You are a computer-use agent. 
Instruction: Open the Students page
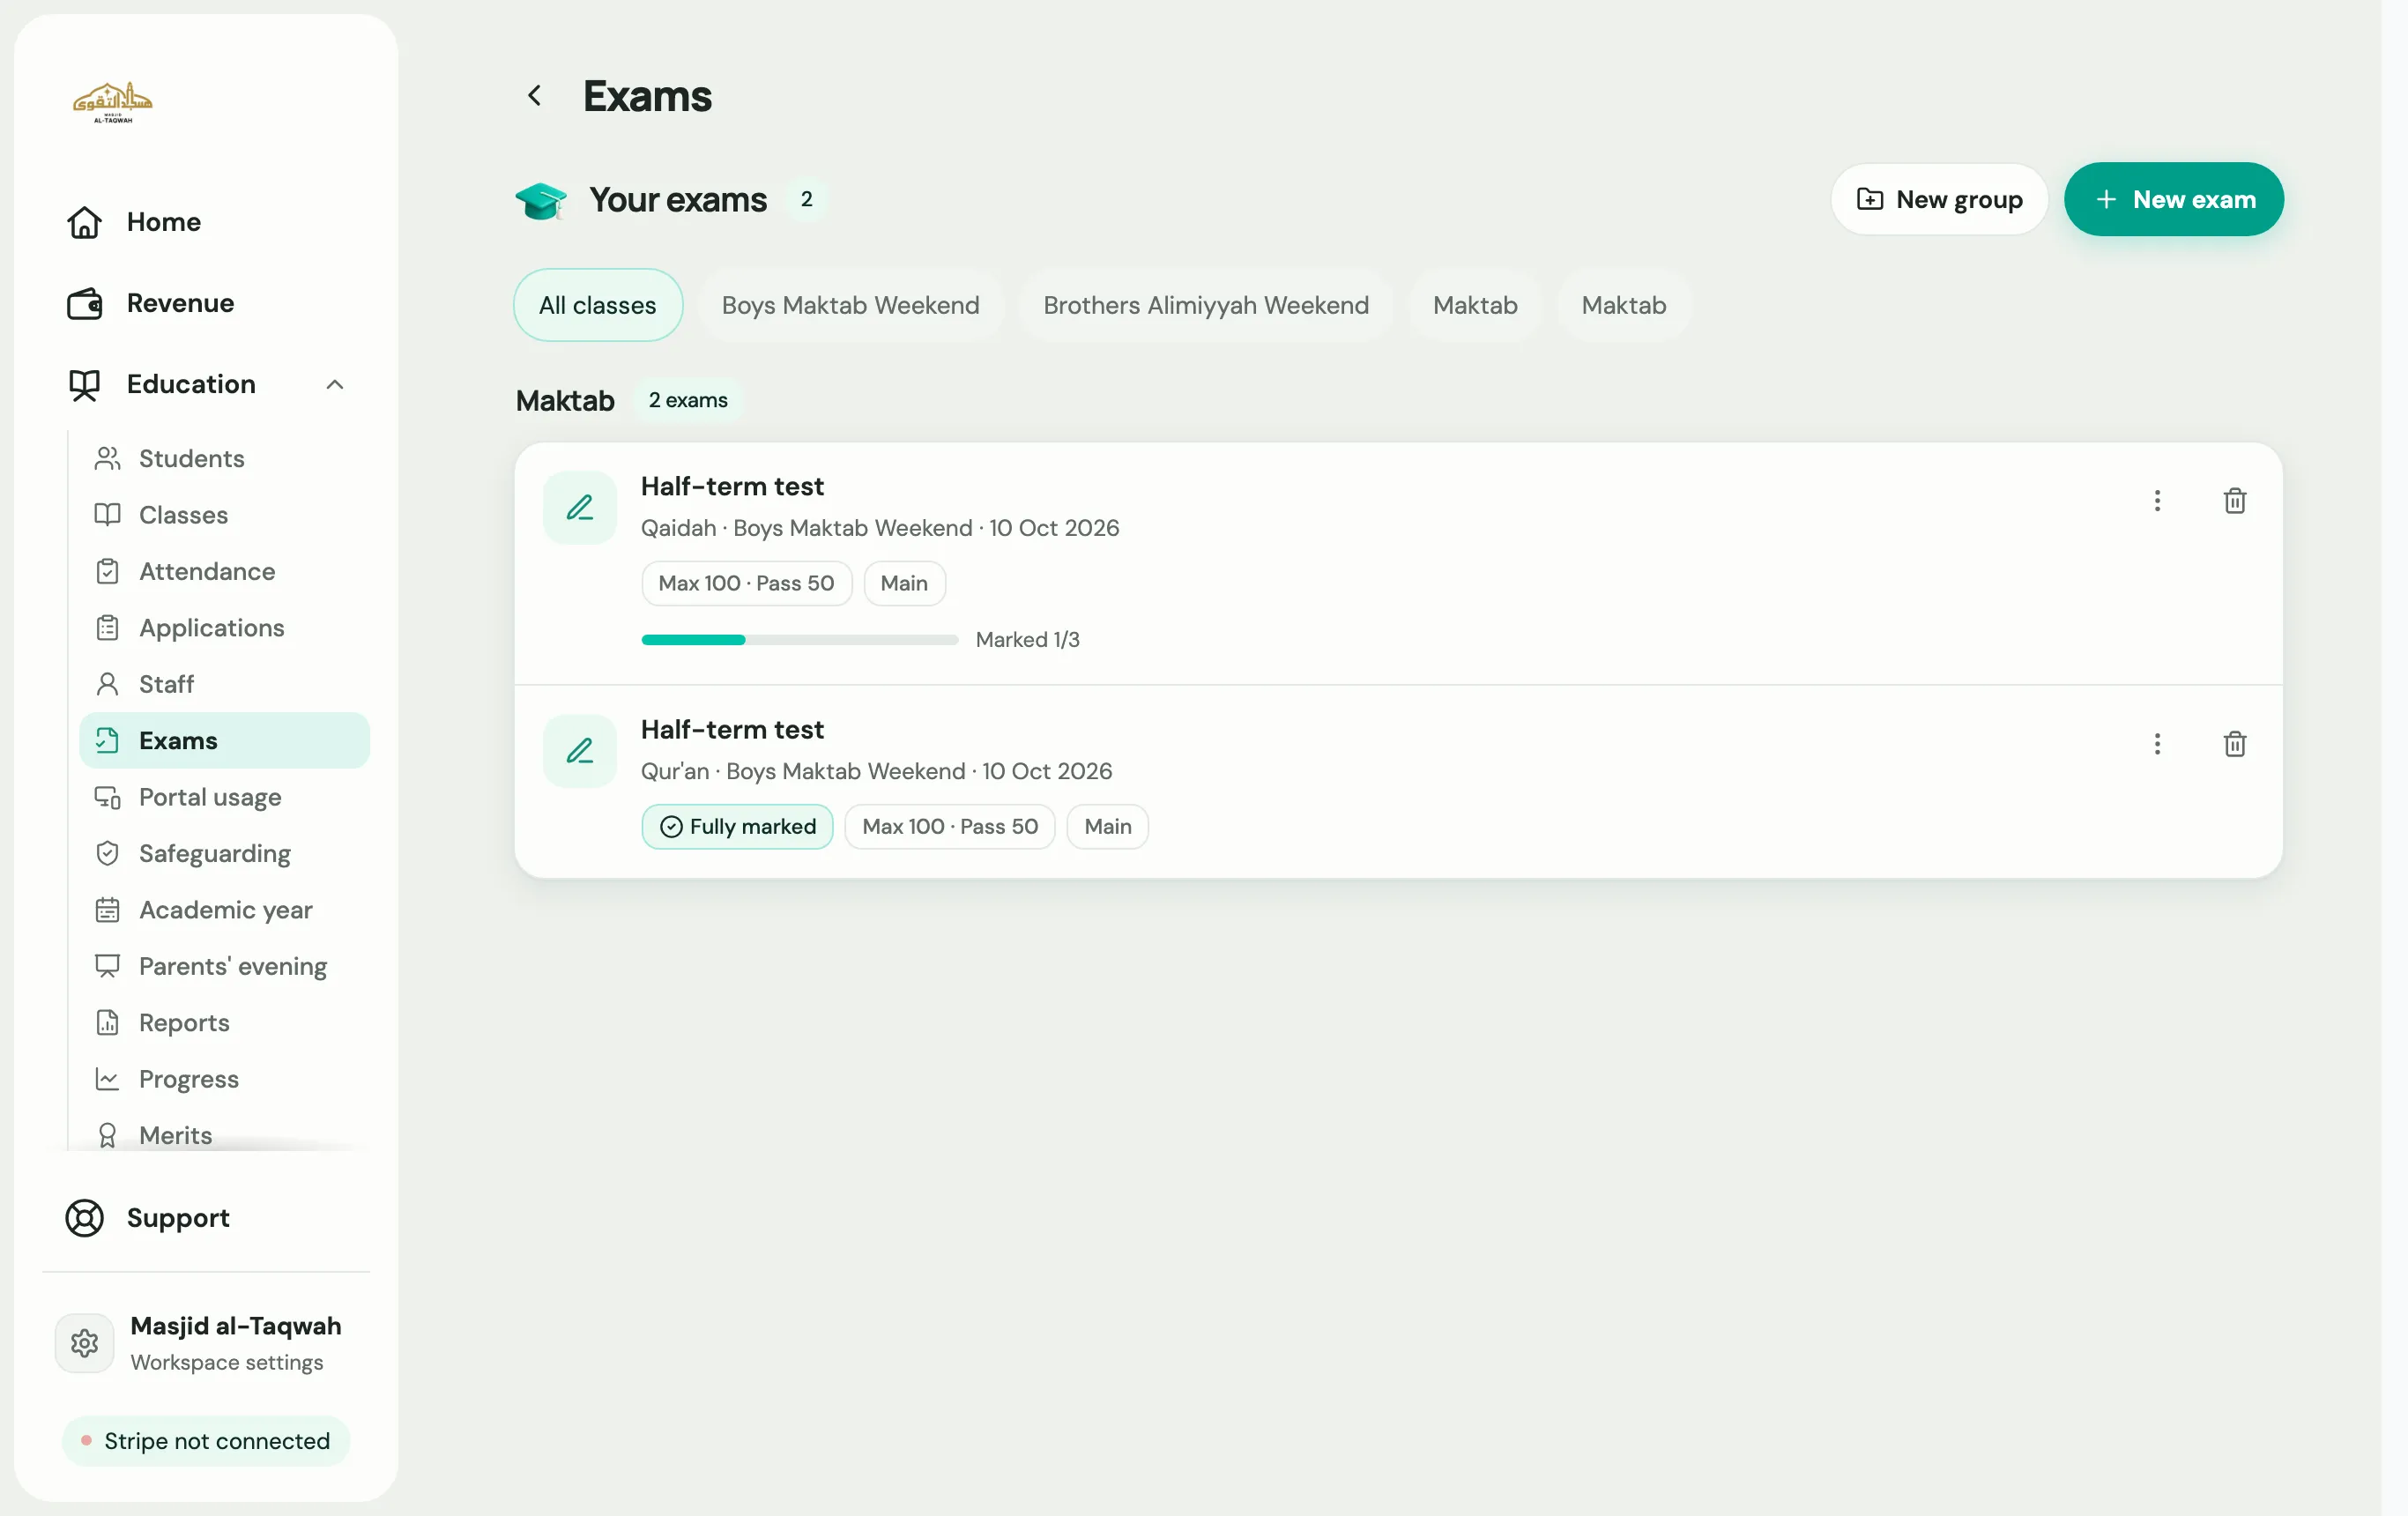pyautogui.click(x=224, y=458)
